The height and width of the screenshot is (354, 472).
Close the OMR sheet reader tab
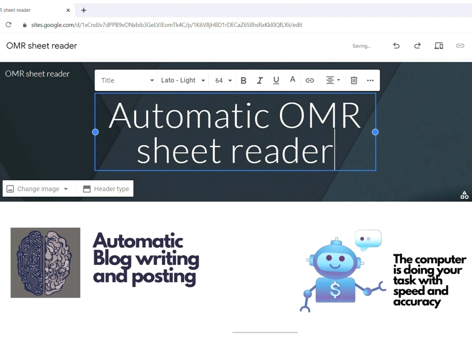68,10
